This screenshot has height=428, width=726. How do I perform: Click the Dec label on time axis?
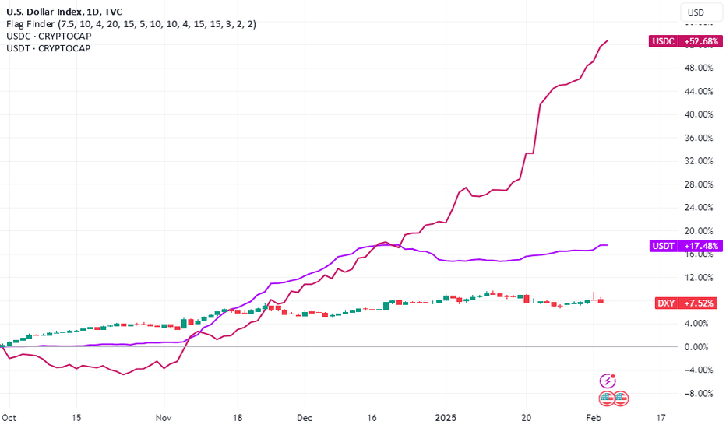point(305,418)
